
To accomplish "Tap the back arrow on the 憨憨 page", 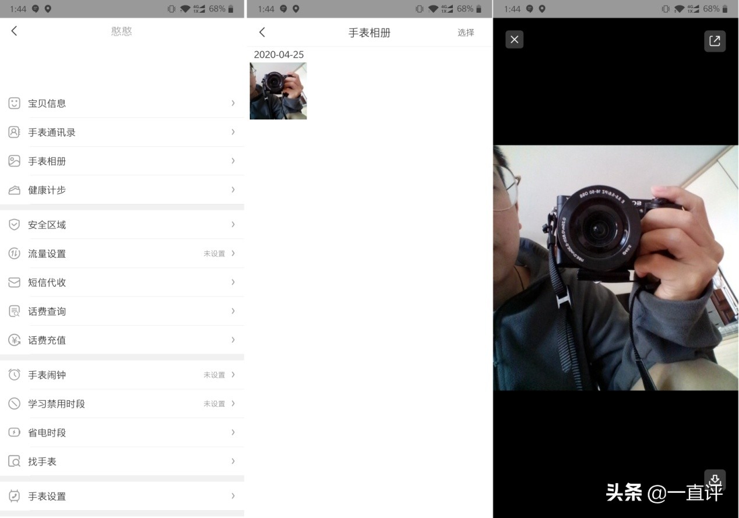I will tap(14, 31).
